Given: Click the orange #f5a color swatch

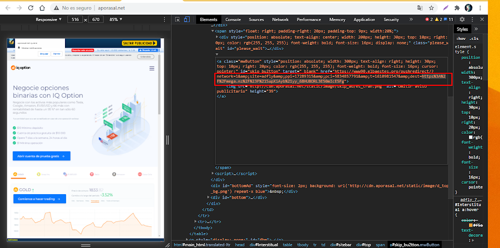Looking at the screenshot, I should [x=471, y=225].
